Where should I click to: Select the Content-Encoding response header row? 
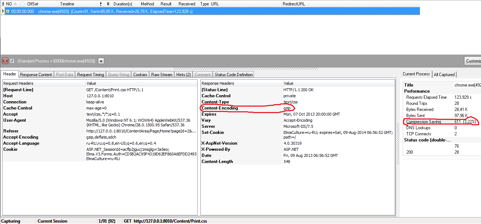[220, 108]
